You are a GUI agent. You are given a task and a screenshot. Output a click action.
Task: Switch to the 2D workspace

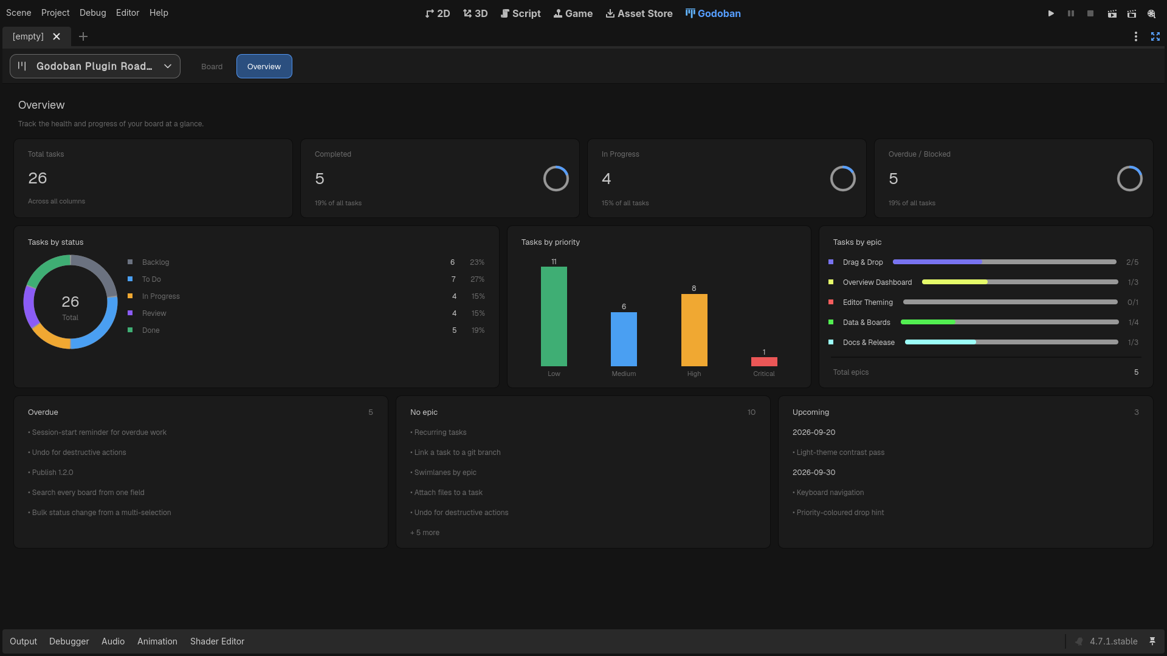[x=438, y=13]
